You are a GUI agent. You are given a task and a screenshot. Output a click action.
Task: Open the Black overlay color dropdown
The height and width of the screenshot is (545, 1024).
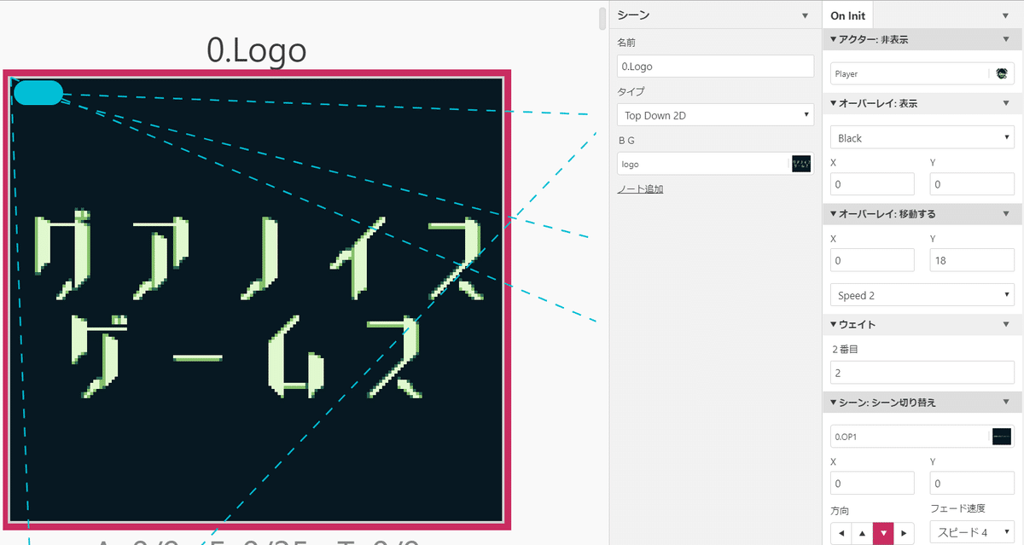tap(922, 137)
